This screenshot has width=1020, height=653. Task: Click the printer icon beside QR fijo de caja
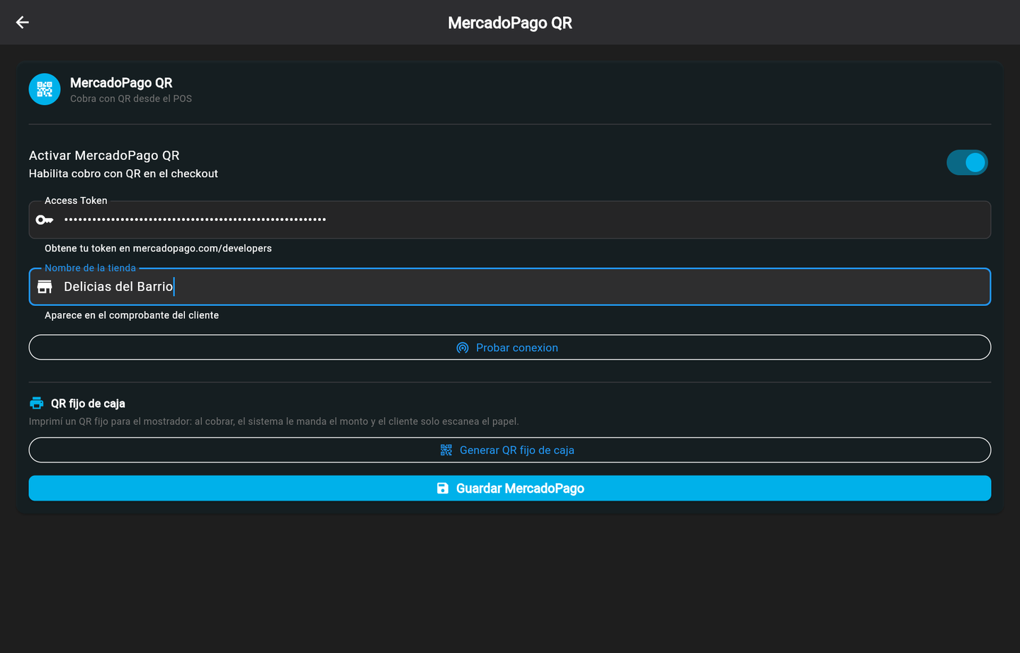tap(37, 403)
